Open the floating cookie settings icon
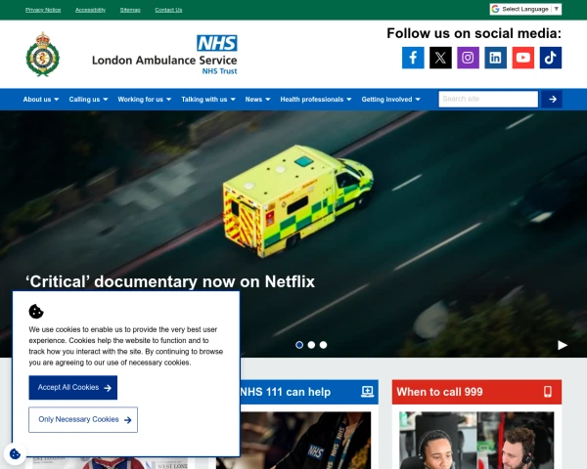The width and height of the screenshot is (587, 469). click(15, 453)
